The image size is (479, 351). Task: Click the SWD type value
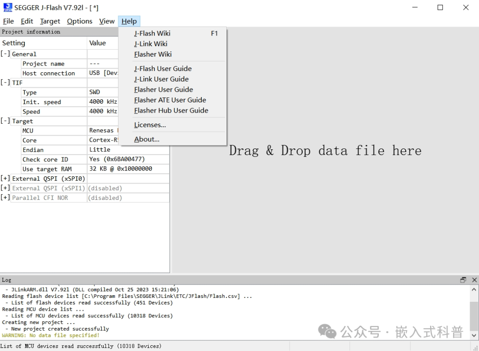94,92
